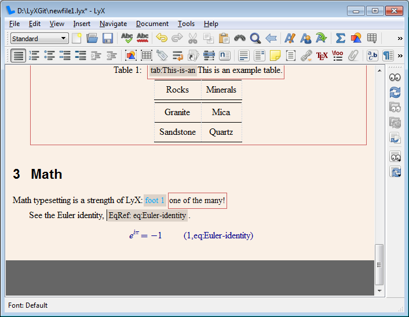Insert margin note icon
This screenshot has height=317, width=409.
point(260,56)
